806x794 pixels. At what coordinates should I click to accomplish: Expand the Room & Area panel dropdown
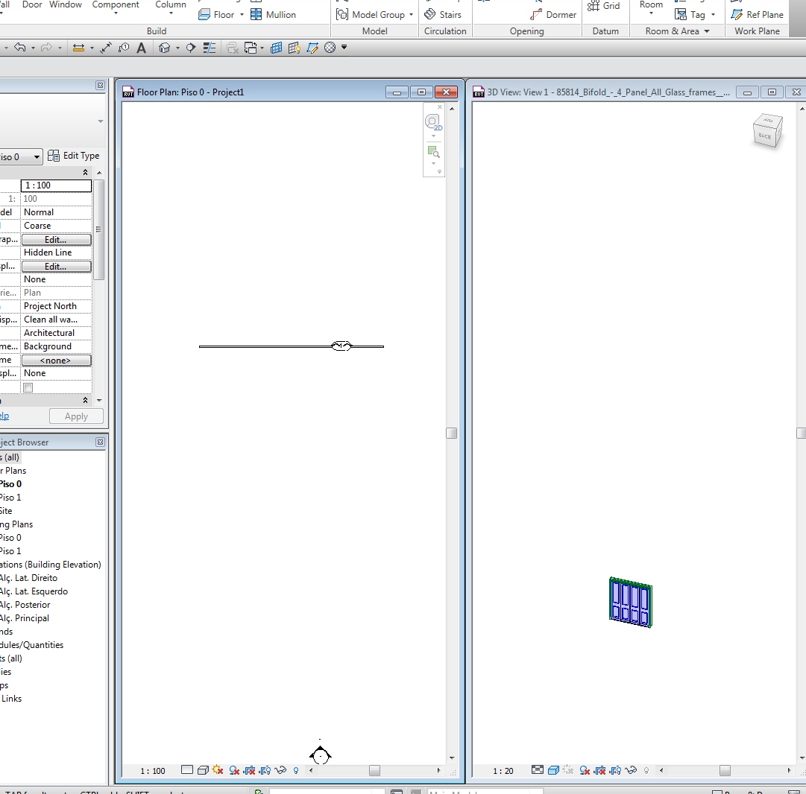click(x=707, y=31)
